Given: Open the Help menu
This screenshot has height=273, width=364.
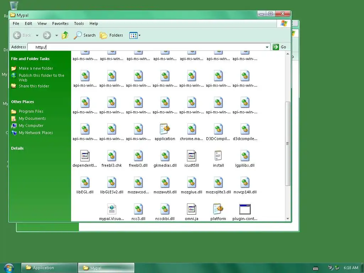Looking at the screenshot, I should pos(94,23).
